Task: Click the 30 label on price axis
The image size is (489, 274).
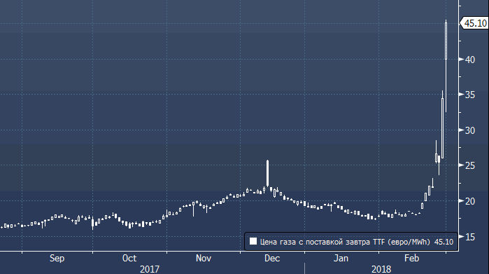Action: tap(470, 130)
